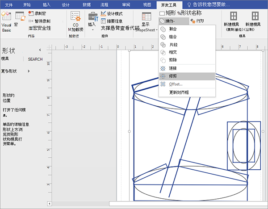Collapse the 形状 shapes pane
Viewport: 268px width, 209px height.
[40, 50]
